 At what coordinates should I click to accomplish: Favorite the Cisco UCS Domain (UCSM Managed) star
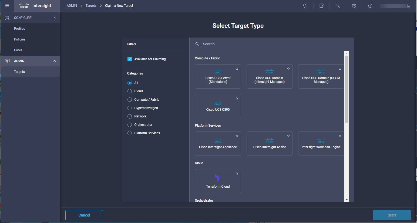[340, 69]
